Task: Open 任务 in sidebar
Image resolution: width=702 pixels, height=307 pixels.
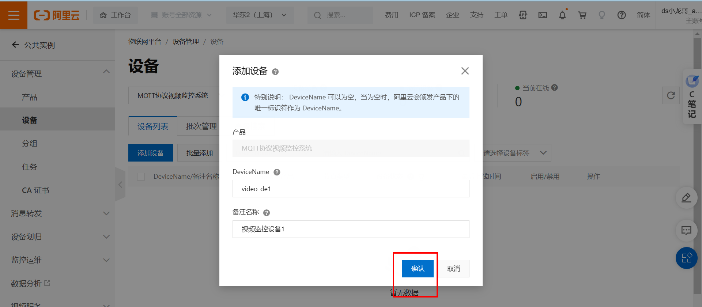Action: pos(29,167)
